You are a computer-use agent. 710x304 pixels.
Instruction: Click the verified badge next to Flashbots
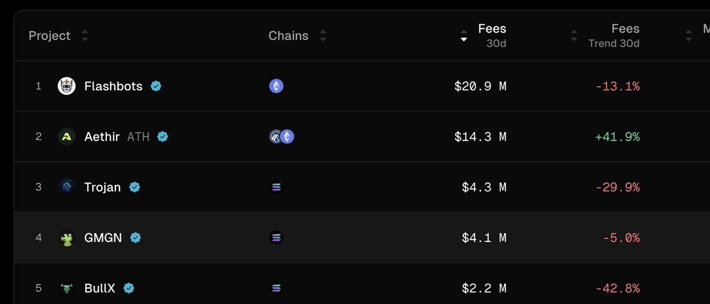pos(156,86)
